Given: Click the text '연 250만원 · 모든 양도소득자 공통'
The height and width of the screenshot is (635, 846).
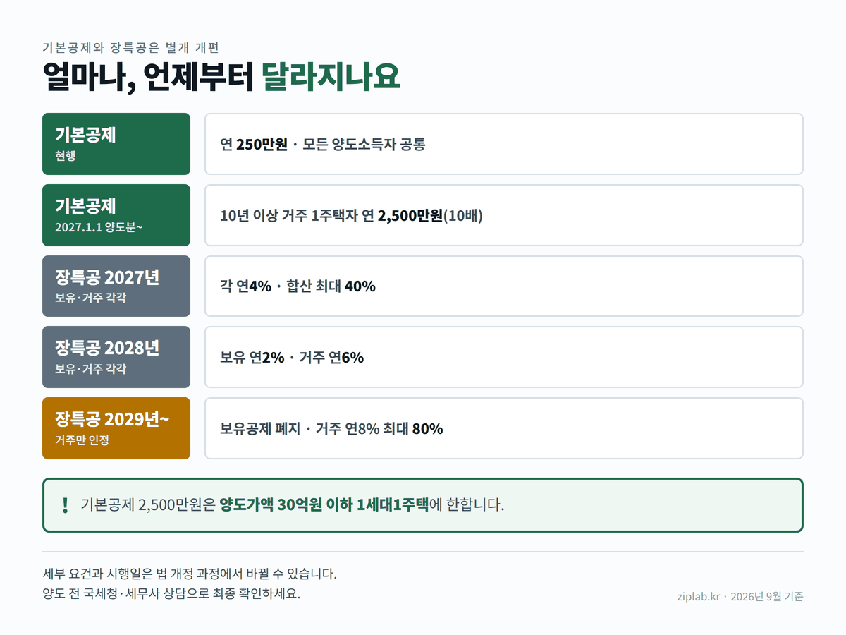Looking at the screenshot, I should click(323, 145).
